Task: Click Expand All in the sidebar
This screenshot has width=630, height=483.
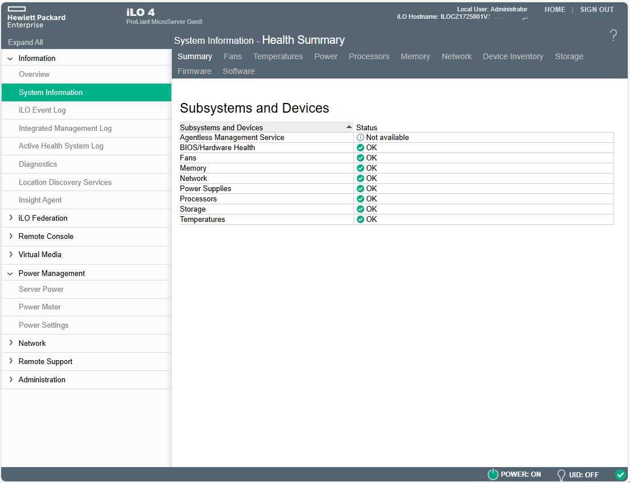Action: [x=25, y=42]
